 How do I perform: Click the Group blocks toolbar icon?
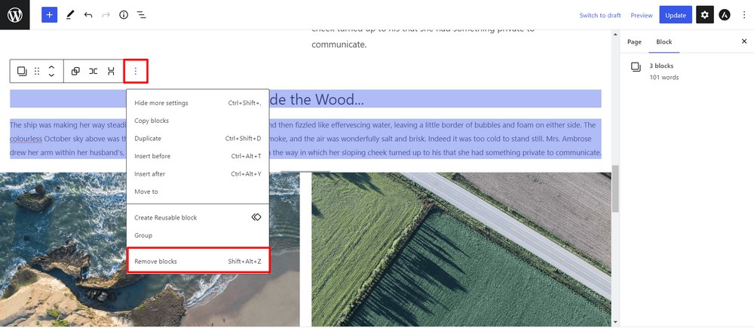75,72
